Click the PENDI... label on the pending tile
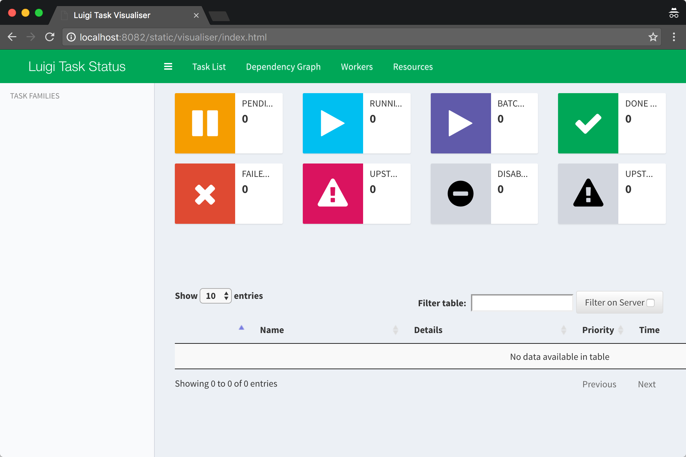 (x=257, y=104)
